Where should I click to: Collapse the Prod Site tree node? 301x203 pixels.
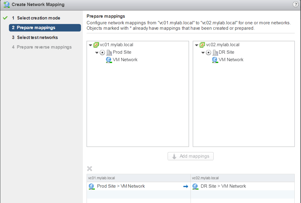[x=97, y=53]
